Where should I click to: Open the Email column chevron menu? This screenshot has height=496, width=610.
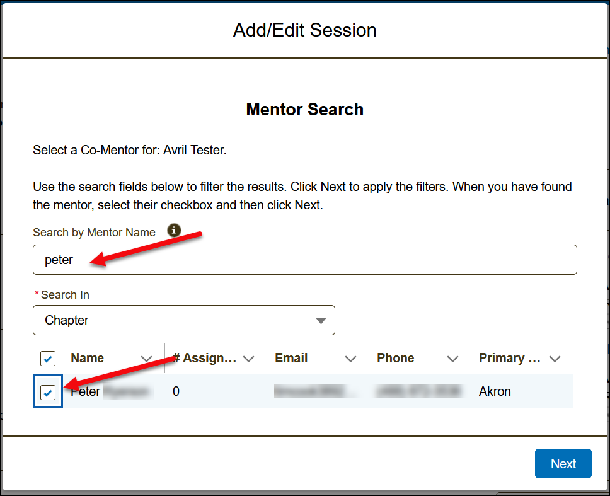pos(351,359)
